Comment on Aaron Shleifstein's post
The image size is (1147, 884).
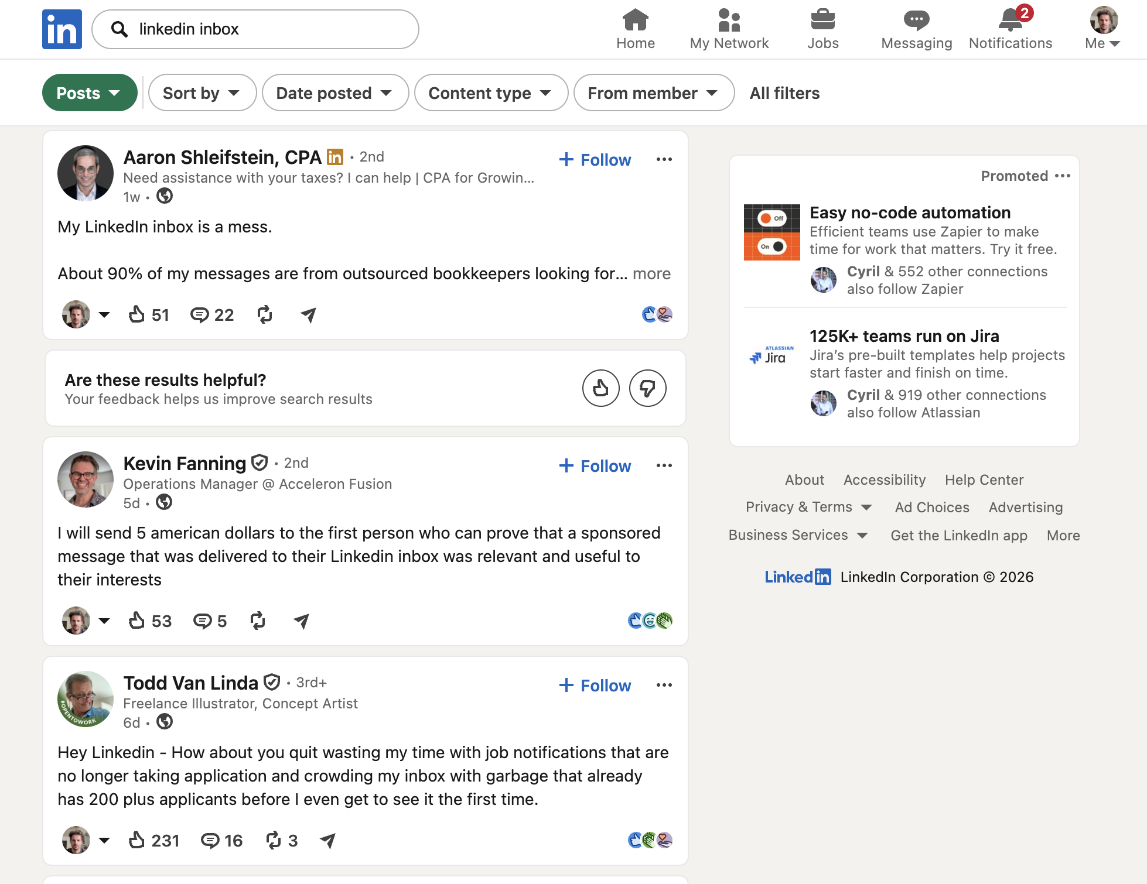(x=212, y=315)
